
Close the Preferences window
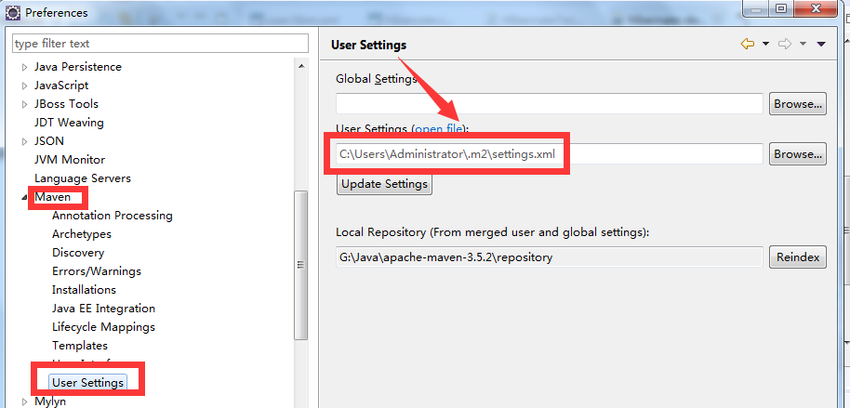tap(816, 8)
